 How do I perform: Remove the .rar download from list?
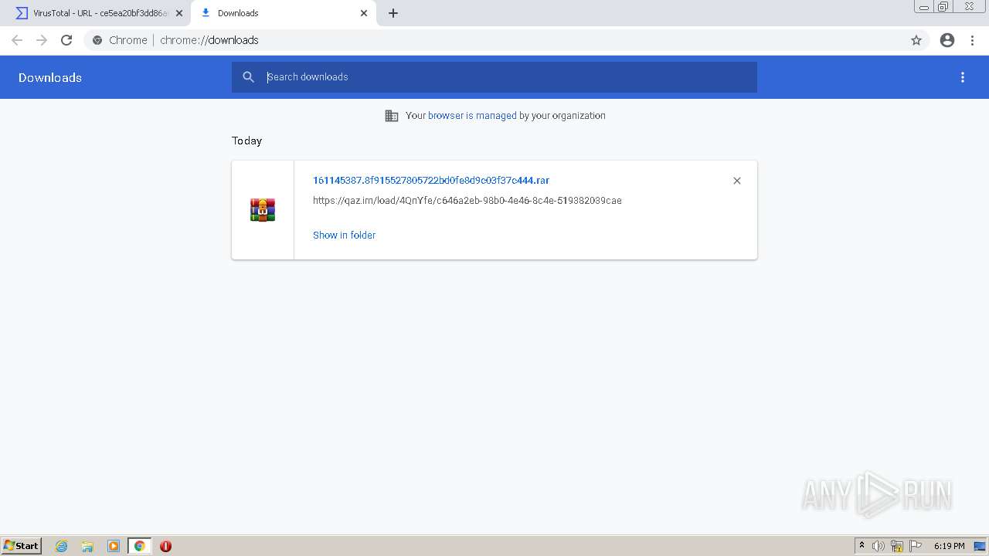tap(737, 181)
